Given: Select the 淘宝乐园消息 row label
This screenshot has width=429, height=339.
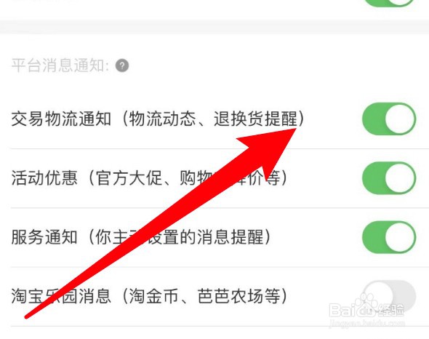Looking at the screenshot, I should (61, 296).
